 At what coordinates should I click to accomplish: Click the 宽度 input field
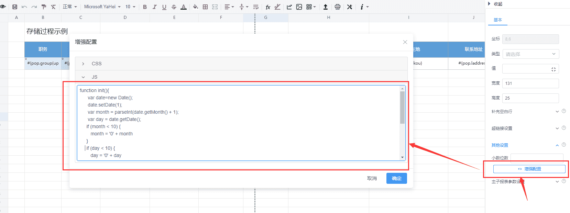pos(530,83)
